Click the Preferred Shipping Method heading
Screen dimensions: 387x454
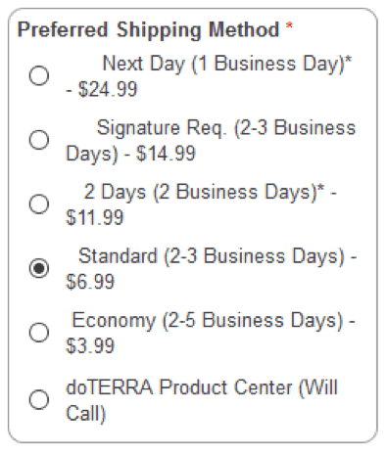[149, 30]
